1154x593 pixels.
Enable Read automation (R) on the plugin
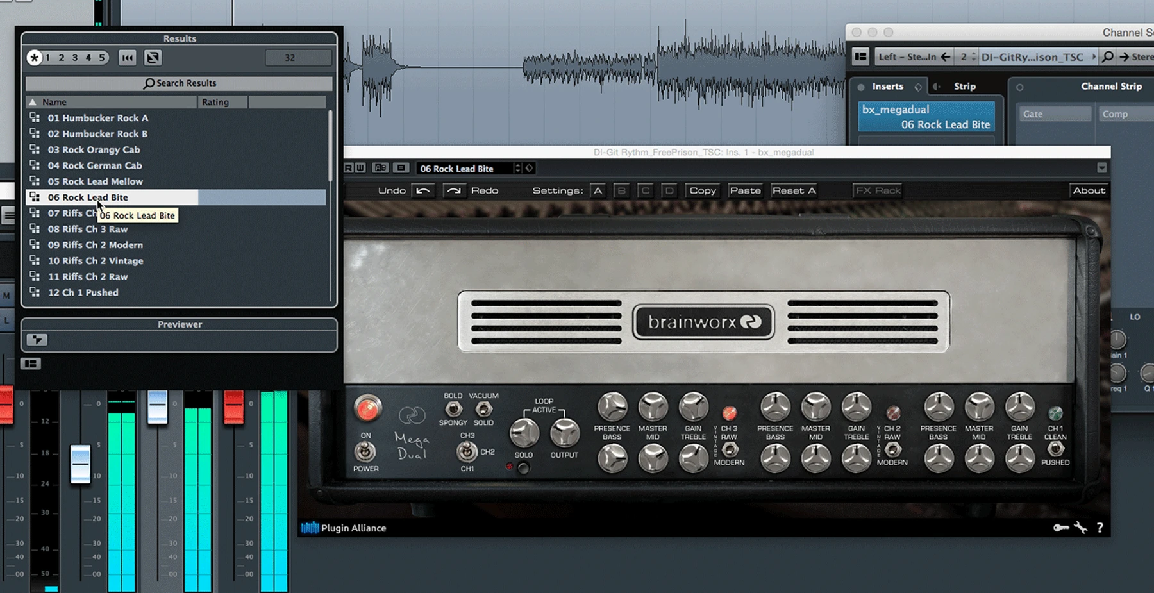click(x=349, y=168)
